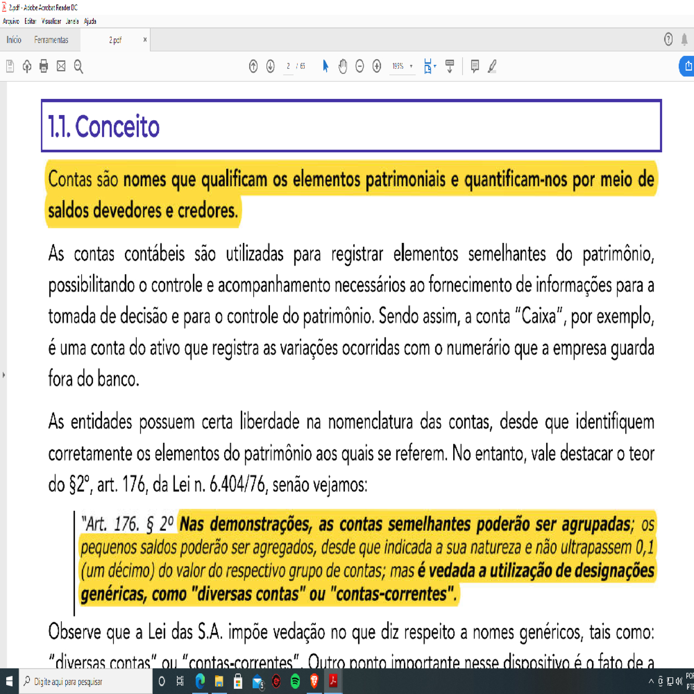Open Spotify from taskbar
Image resolution: width=694 pixels, height=694 pixels.
tap(295, 682)
